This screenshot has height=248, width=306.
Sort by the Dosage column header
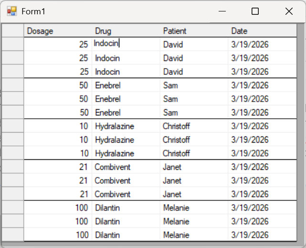[x=57, y=31]
